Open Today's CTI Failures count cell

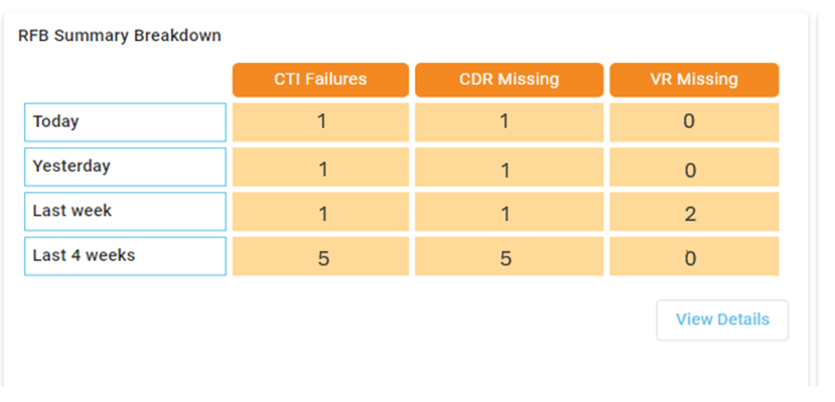pyautogui.click(x=321, y=122)
